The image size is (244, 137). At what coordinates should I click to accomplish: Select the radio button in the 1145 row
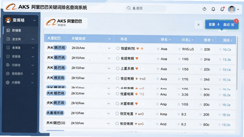click(118, 58)
